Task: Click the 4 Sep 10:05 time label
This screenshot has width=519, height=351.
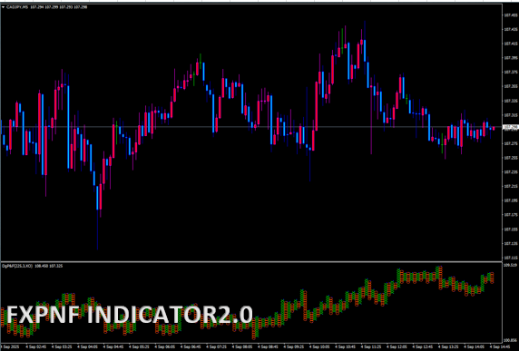Action: pyautogui.click(x=318, y=347)
